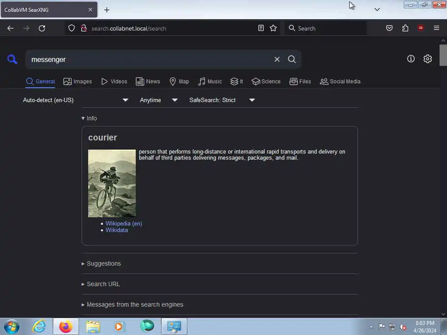
Task: Switch to It category tab
Action: [x=237, y=82]
